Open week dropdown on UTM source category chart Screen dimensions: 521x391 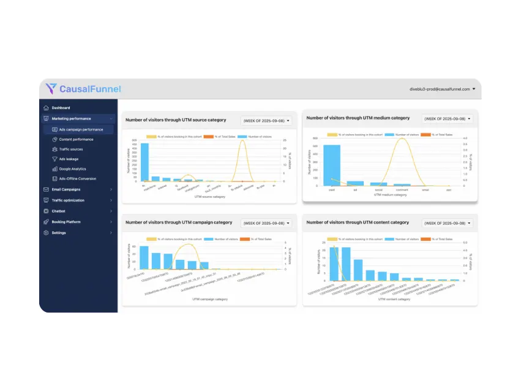(266, 121)
